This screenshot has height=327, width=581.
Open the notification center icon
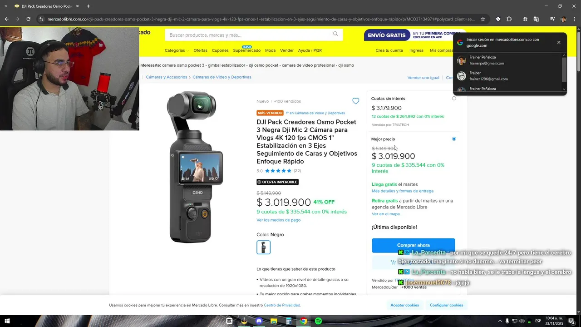click(571, 321)
